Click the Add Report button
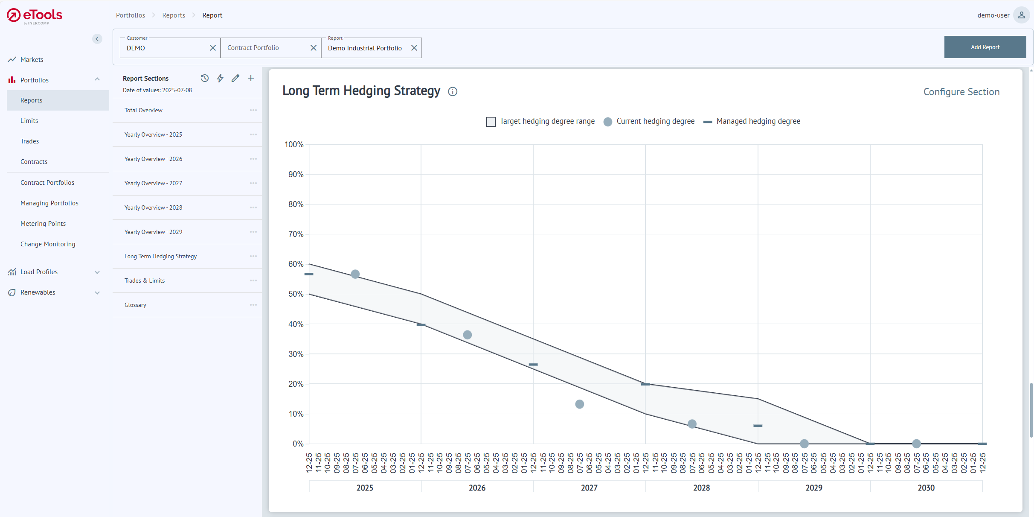The width and height of the screenshot is (1034, 517). 985,47
